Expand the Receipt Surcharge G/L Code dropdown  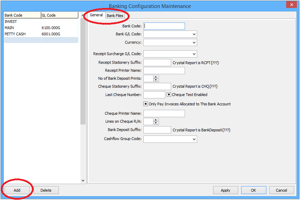(x=194, y=54)
